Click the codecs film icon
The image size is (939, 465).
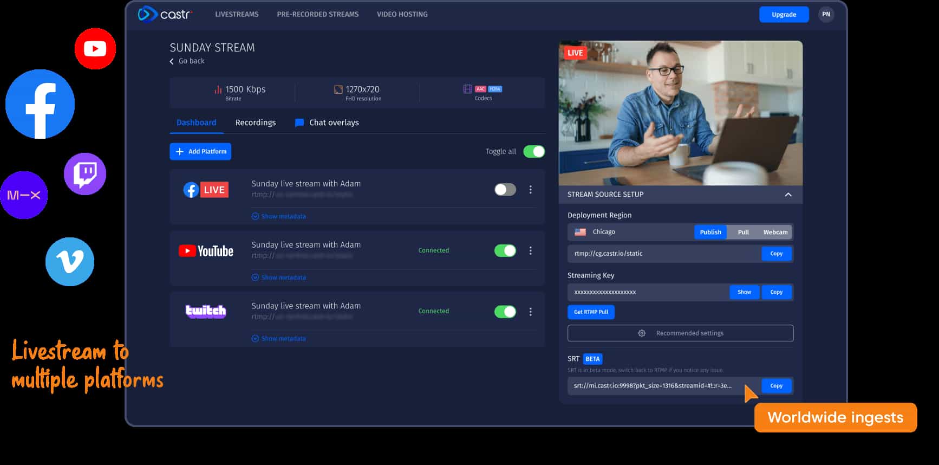(x=468, y=89)
